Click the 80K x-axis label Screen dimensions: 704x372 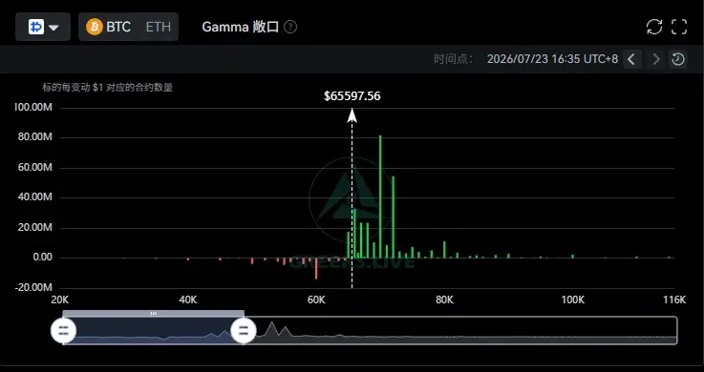tap(444, 300)
